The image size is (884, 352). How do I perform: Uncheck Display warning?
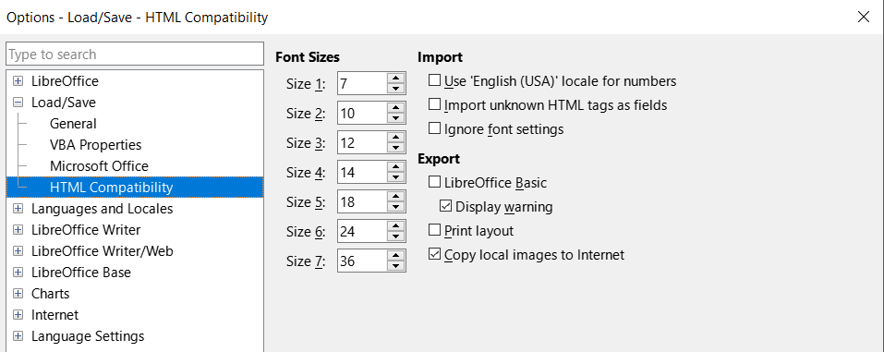tap(446, 206)
